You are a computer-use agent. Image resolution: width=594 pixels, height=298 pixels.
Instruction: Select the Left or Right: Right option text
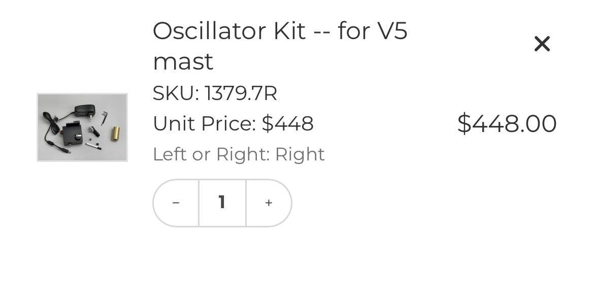239,154
